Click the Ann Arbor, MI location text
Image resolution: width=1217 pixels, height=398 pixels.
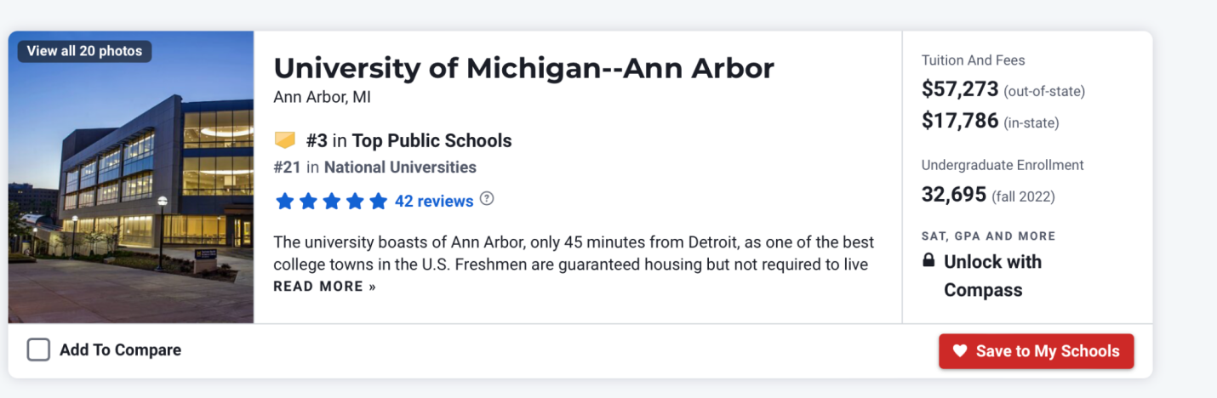click(x=322, y=97)
